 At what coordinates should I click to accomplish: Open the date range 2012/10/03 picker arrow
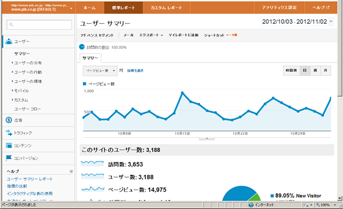point(331,22)
